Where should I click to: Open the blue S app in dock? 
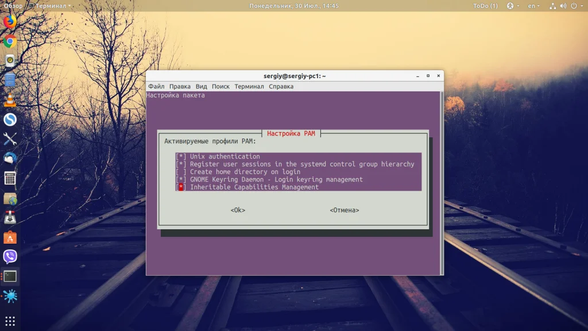(10, 120)
